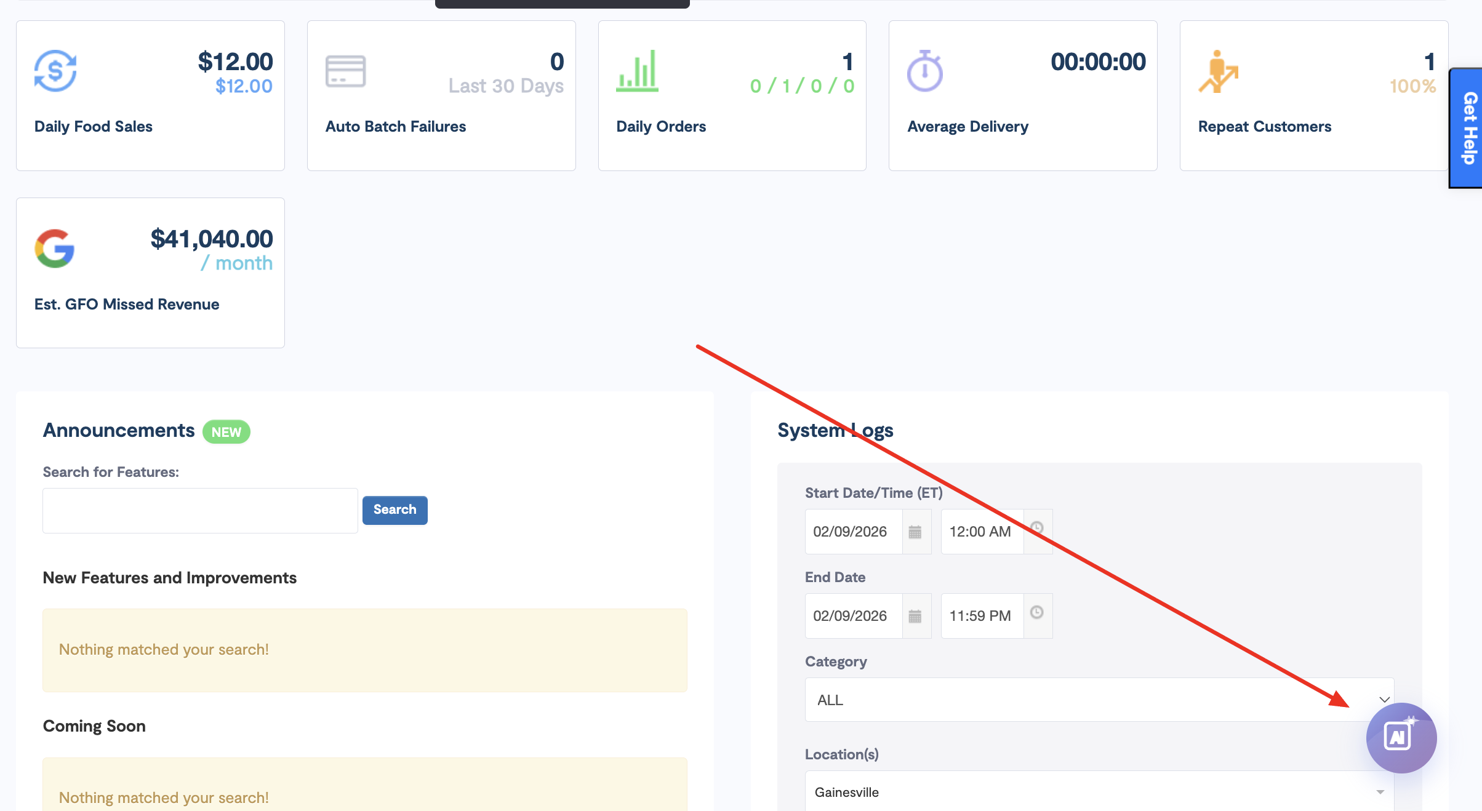This screenshot has width=1482, height=811.
Task: Click the green NEW announcements badge
Action: 226,432
